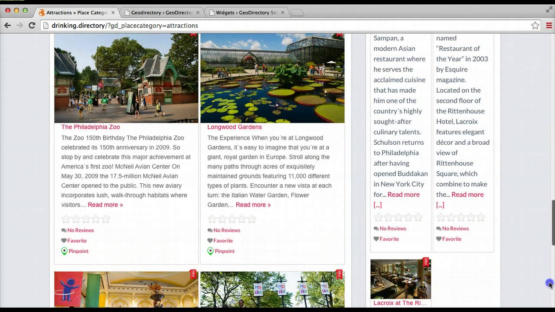Click the browser back arrow
Viewport: 555px width, 312px height.
(7, 26)
